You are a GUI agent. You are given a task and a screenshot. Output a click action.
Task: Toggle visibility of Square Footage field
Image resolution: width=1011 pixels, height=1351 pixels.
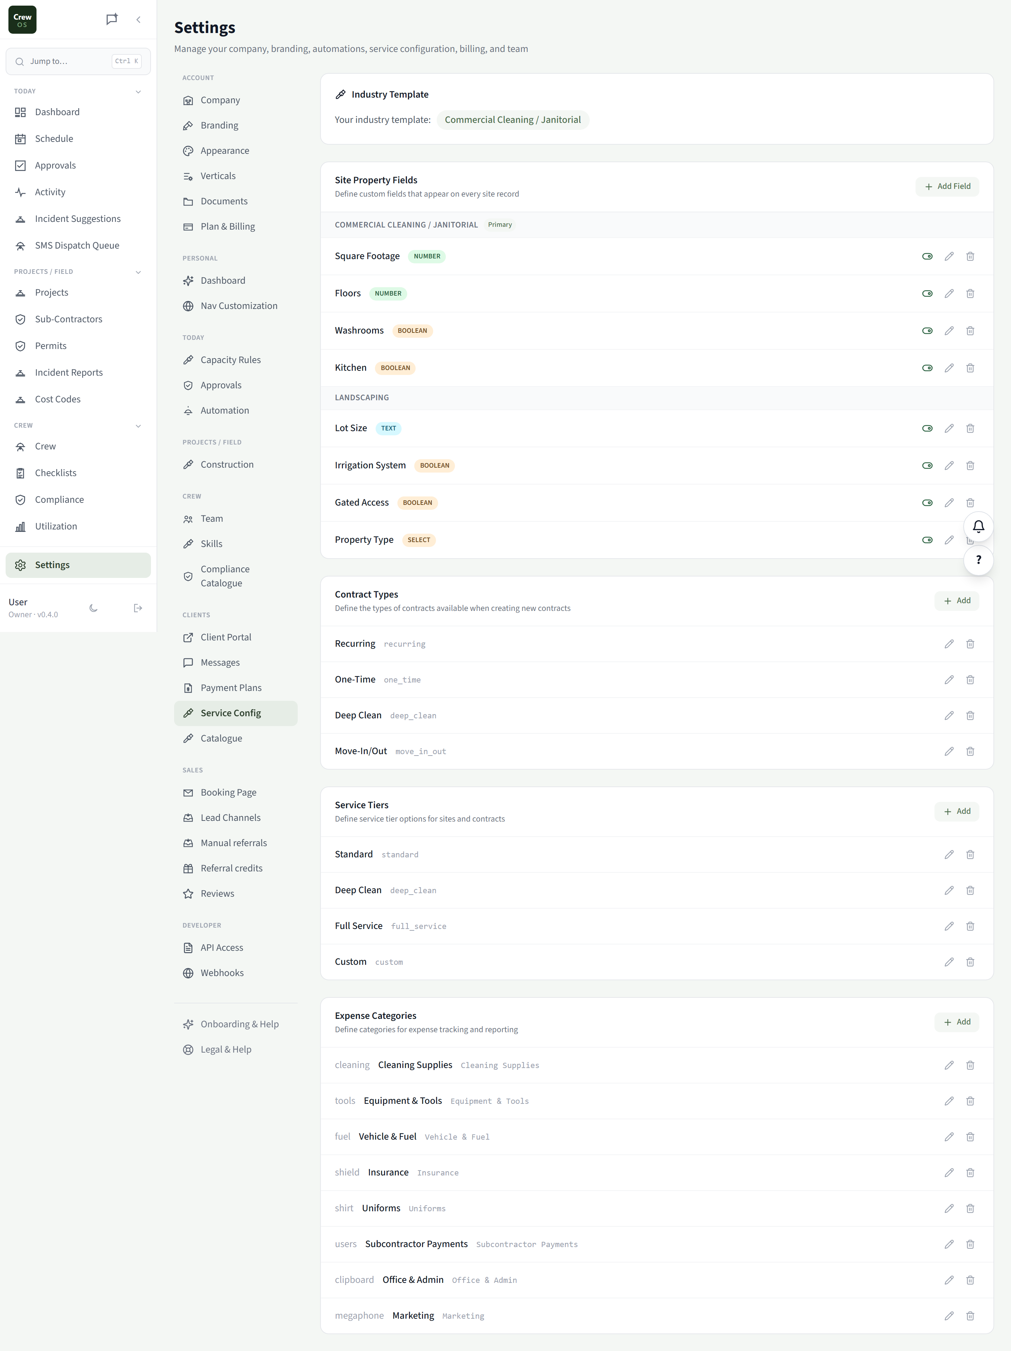click(x=927, y=257)
